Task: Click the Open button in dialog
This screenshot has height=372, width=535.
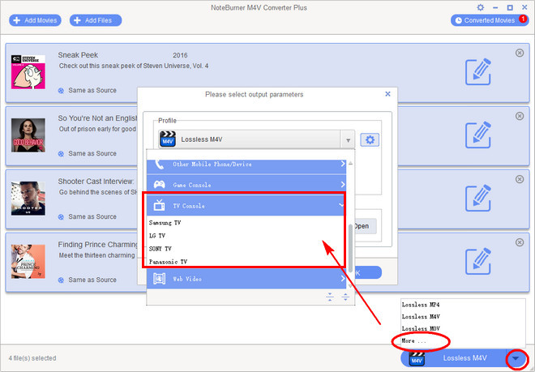Action: click(x=366, y=226)
